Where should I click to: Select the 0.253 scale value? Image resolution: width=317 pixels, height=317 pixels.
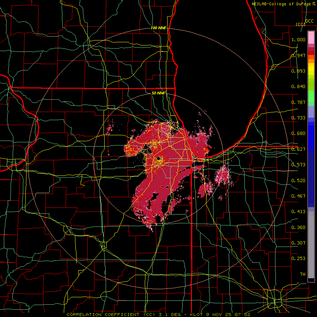(x=298, y=259)
